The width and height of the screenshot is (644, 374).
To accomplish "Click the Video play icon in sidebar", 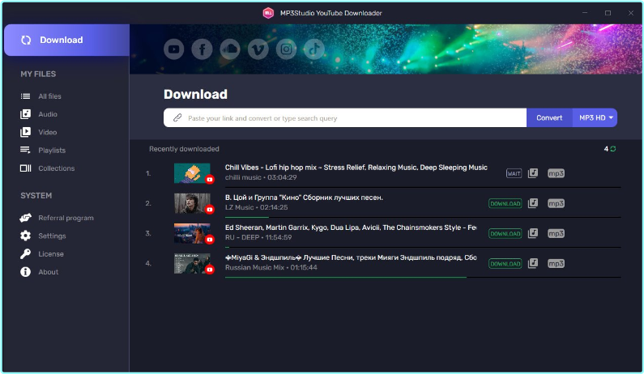I will [25, 132].
